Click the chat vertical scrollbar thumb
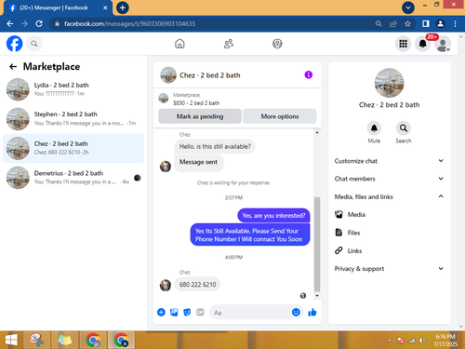Image resolution: width=465 pixels, height=349 pixels. (317, 244)
